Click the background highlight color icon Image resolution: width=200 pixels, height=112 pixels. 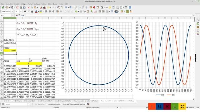tap(41, 12)
